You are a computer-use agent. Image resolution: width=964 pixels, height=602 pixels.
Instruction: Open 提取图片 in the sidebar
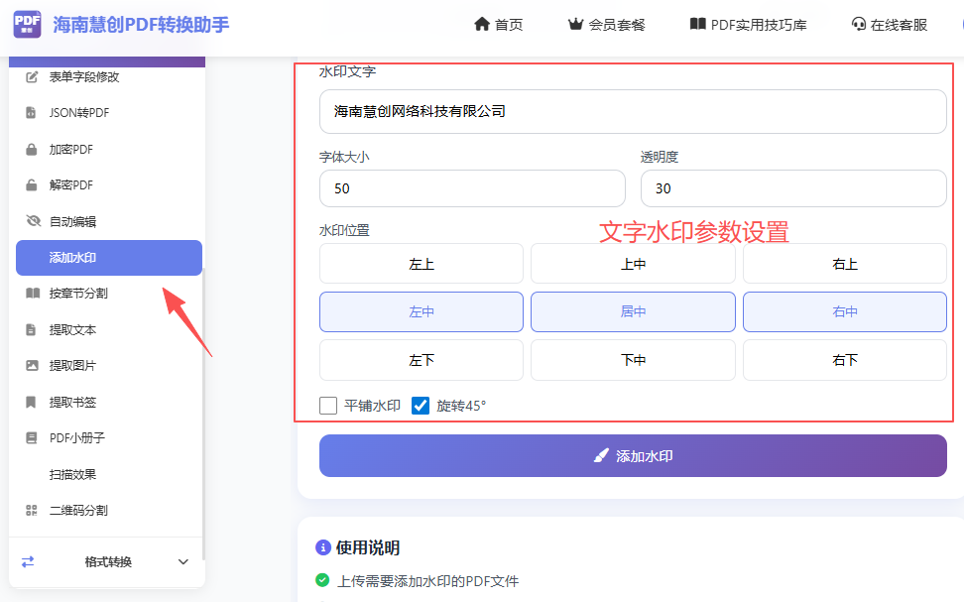click(x=109, y=365)
